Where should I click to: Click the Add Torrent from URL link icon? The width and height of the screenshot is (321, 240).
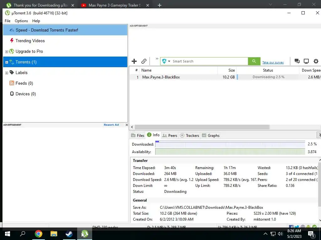tap(144, 61)
